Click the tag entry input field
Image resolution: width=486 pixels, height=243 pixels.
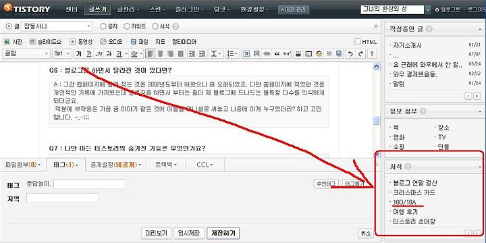pyautogui.click(x=89, y=184)
